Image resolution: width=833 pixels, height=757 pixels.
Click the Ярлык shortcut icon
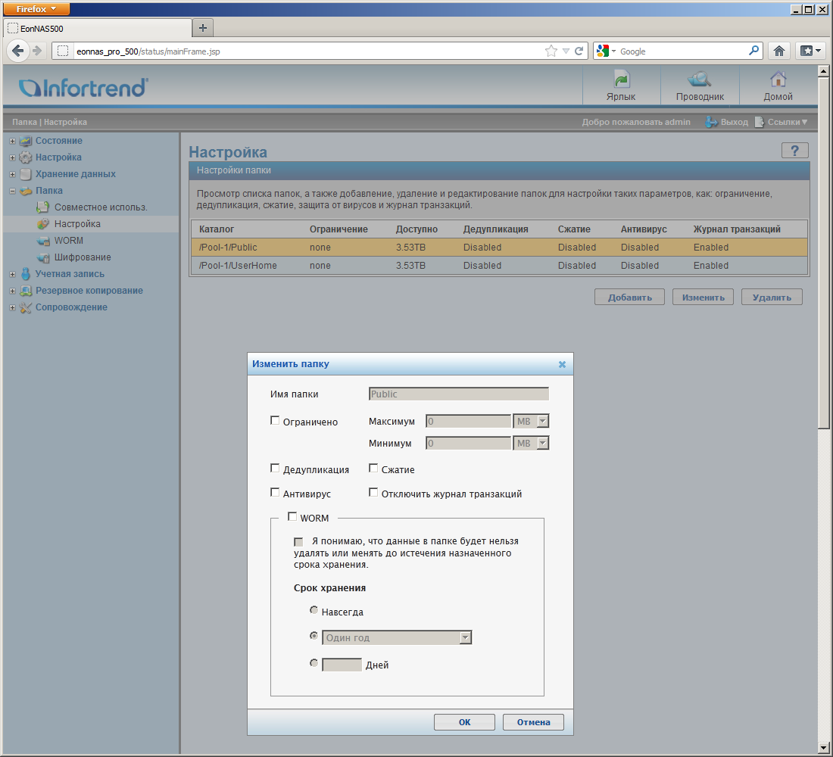coord(621,80)
